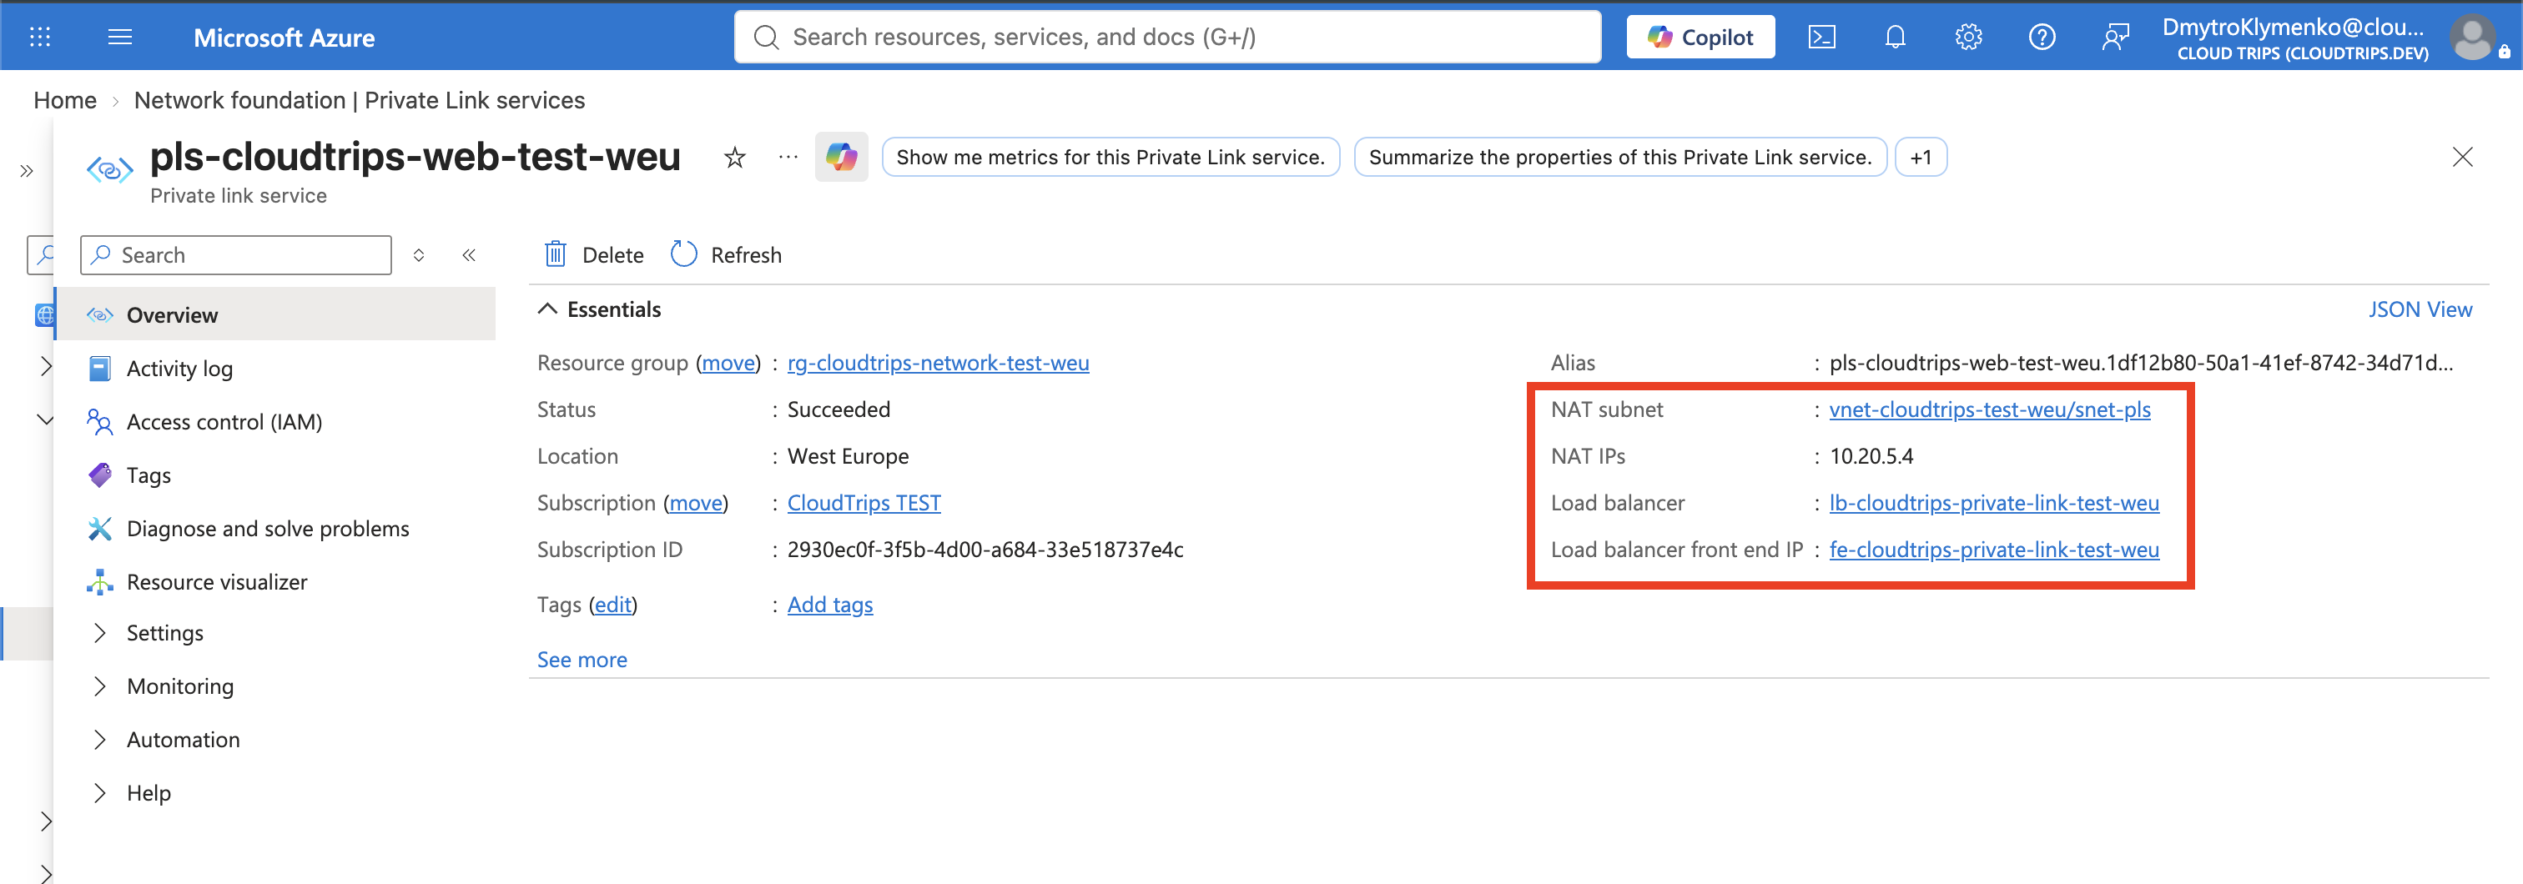Viewport: 2523px width, 884px height.
Task: Expand the Help menu group
Action: pos(100,793)
